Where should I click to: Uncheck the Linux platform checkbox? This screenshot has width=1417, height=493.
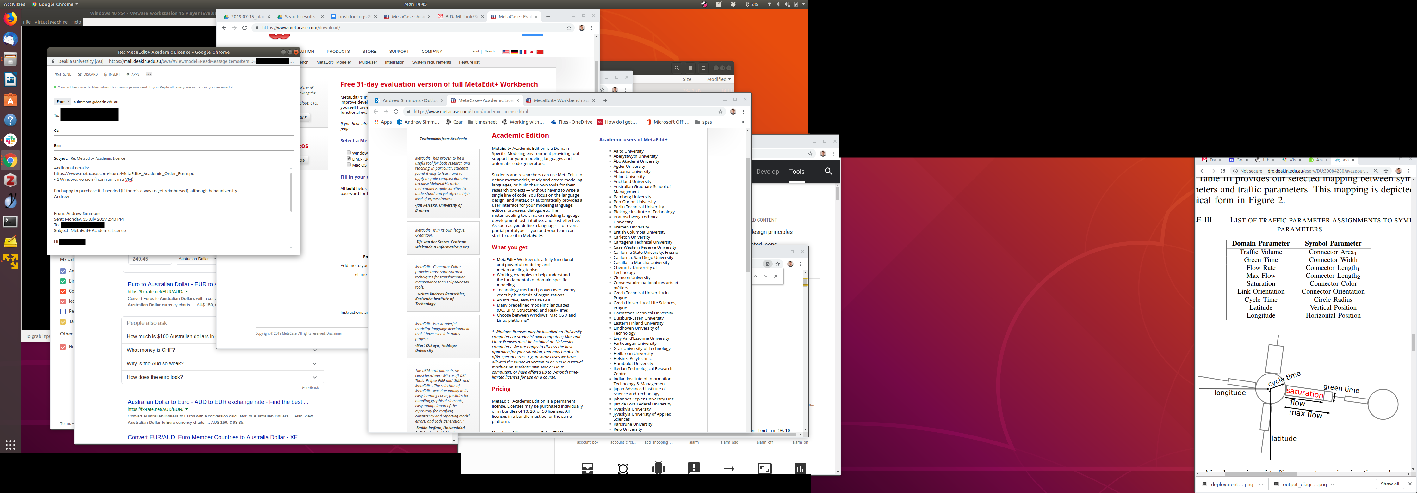point(349,159)
